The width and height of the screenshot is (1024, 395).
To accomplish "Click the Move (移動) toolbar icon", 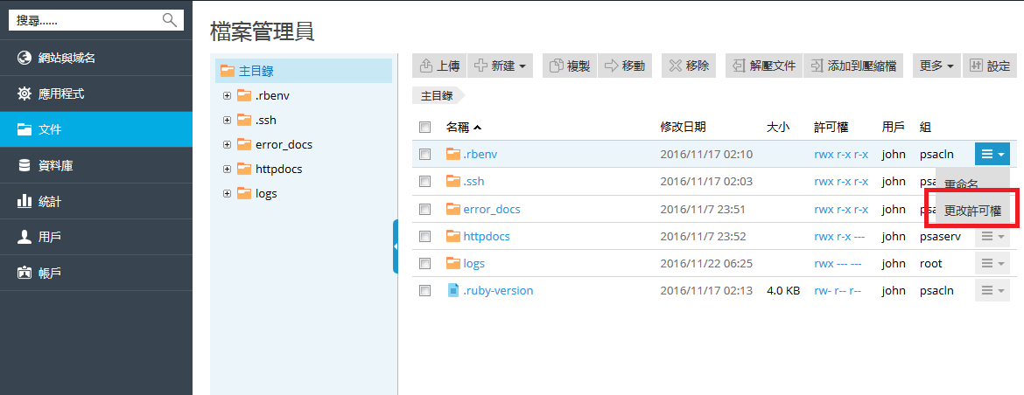I will [611, 66].
